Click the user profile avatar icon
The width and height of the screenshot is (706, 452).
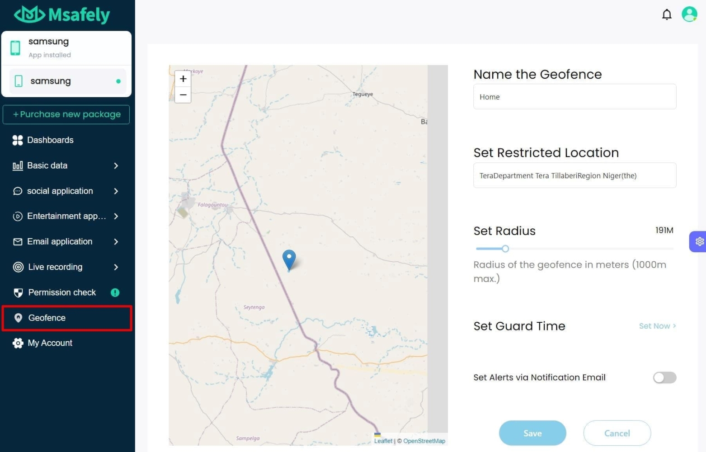[x=689, y=14]
